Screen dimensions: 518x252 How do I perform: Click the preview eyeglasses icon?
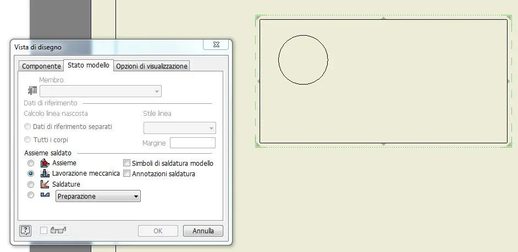tap(58, 230)
